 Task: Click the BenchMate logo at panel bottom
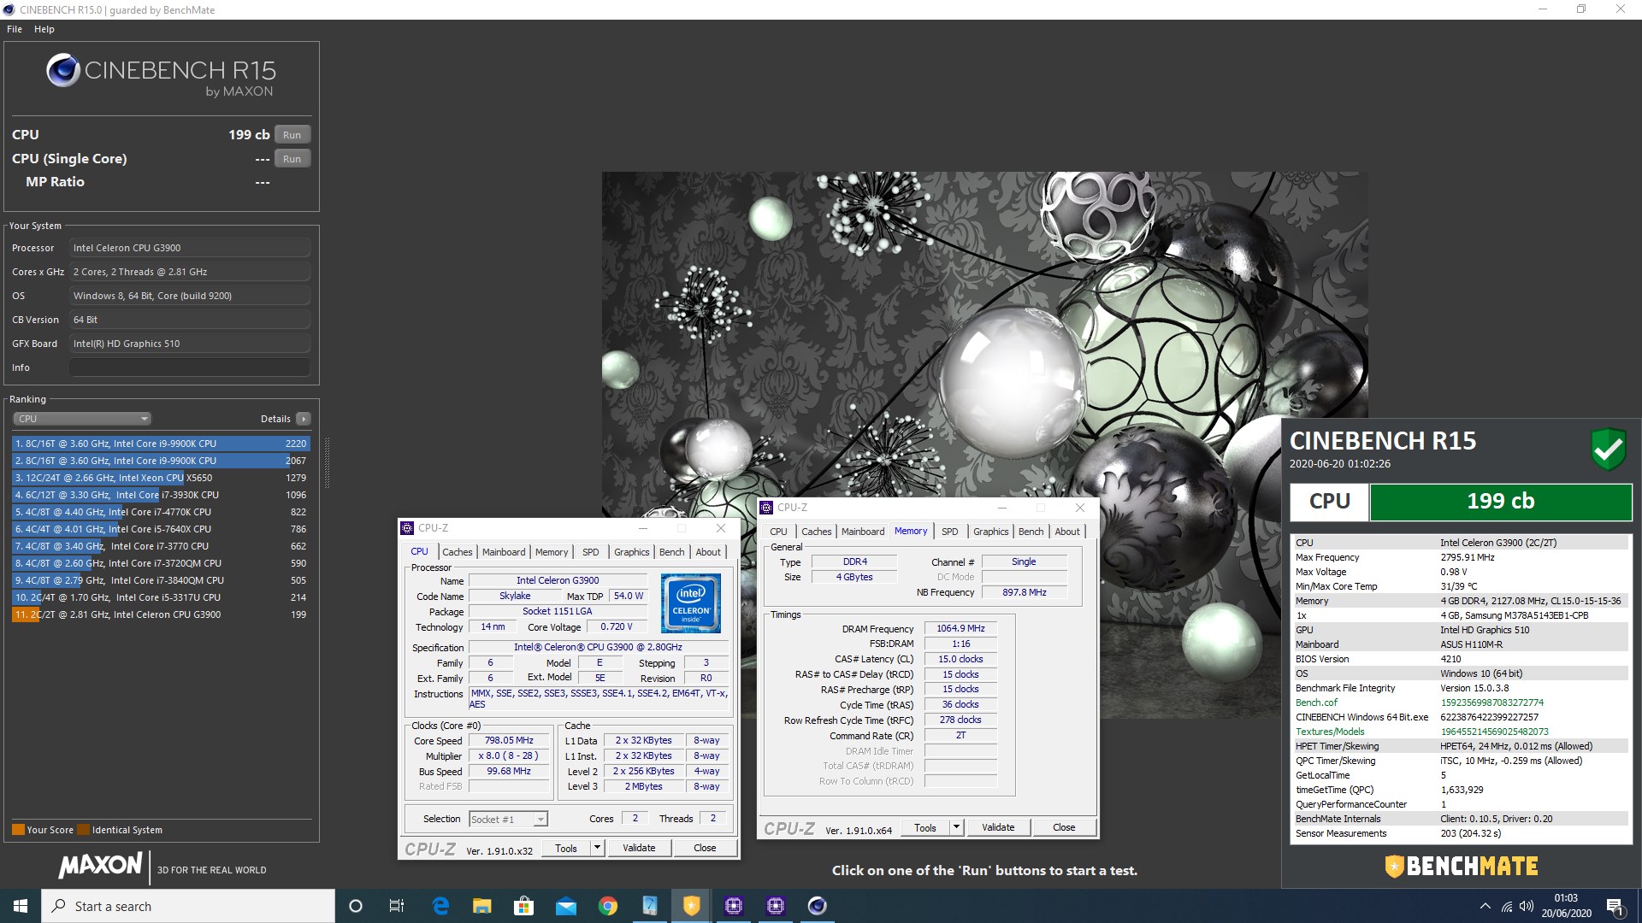1461,867
